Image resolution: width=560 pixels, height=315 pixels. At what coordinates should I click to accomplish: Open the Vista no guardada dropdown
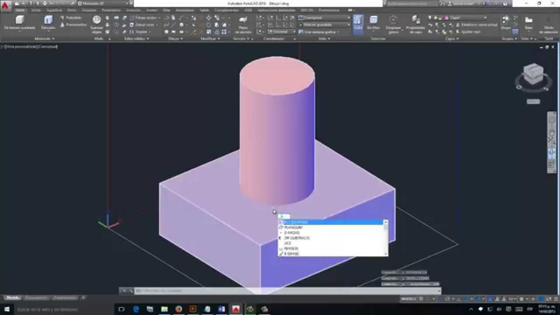point(324,25)
